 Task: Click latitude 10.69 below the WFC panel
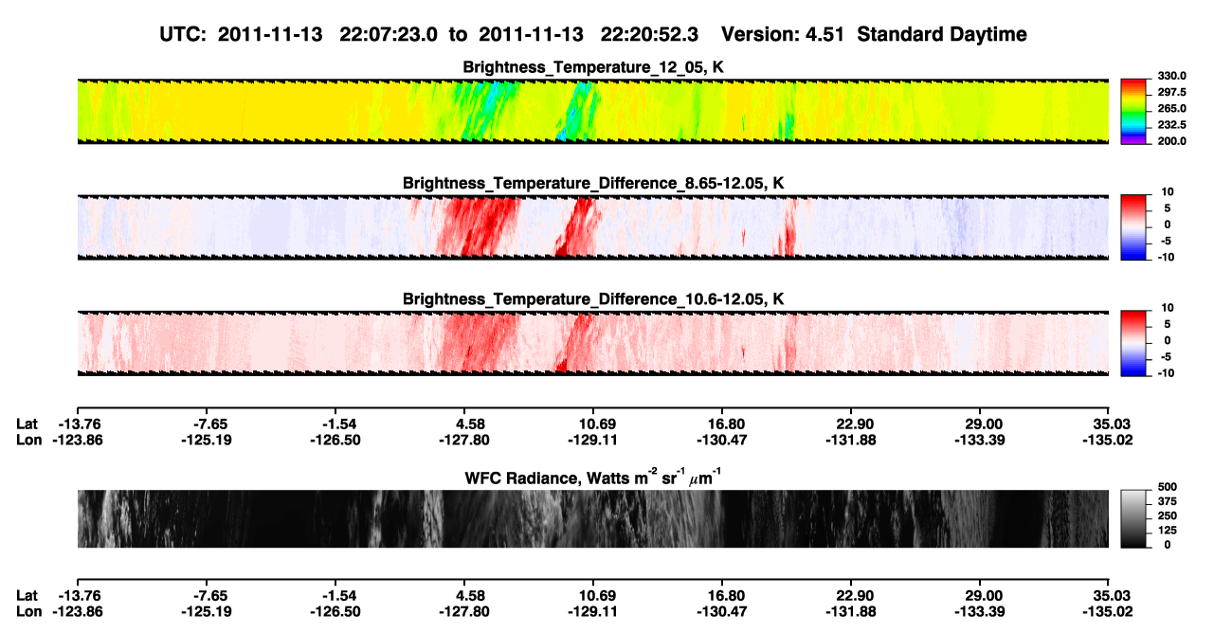(593, 595)
